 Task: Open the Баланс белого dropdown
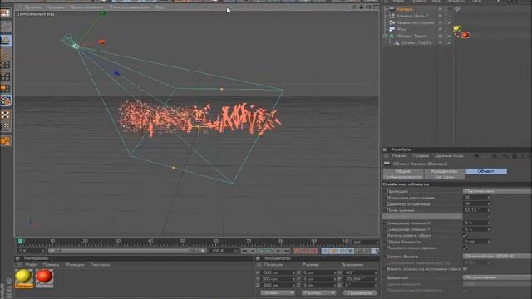(497, 257)
